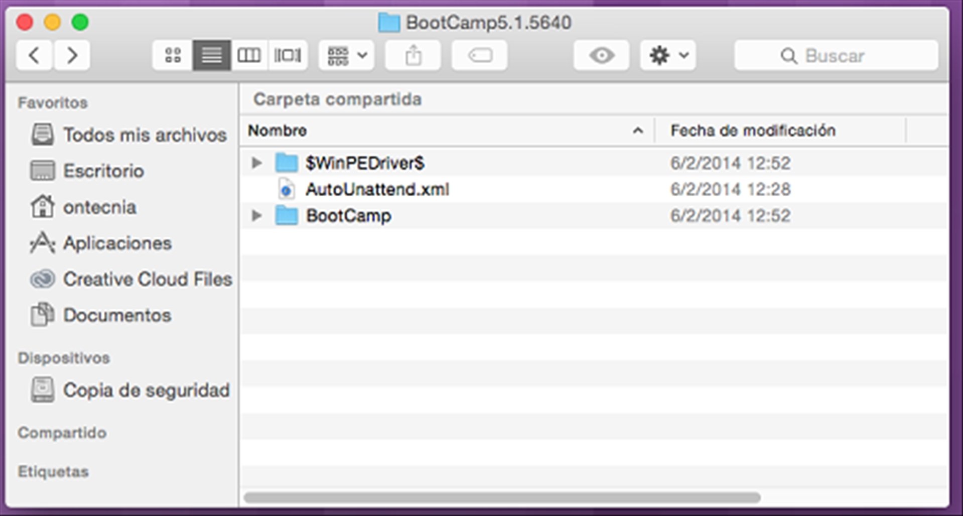Click the Share toolbar button
The image size is (963, 516).
pos(413,55)
